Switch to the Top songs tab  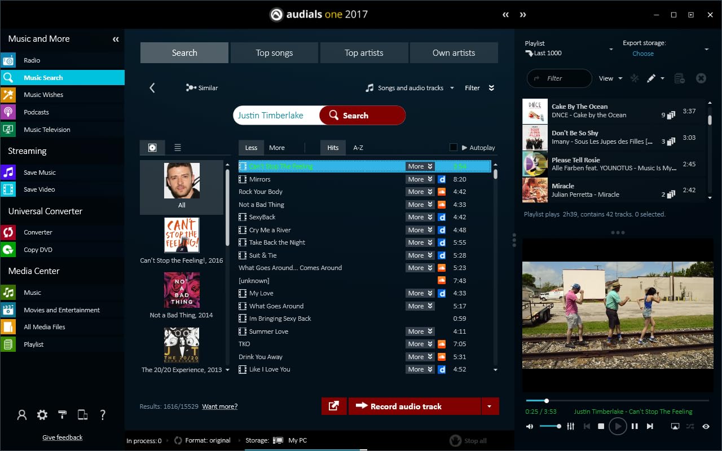[x=274, y=53]
